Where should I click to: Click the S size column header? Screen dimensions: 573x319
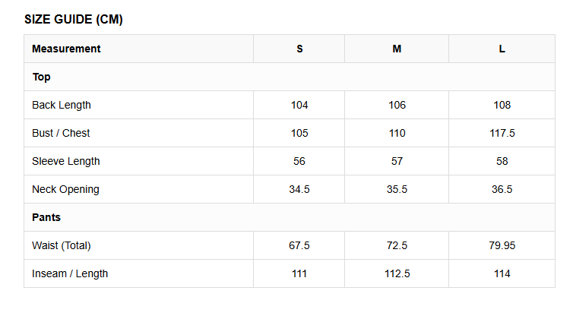(299, 49)
